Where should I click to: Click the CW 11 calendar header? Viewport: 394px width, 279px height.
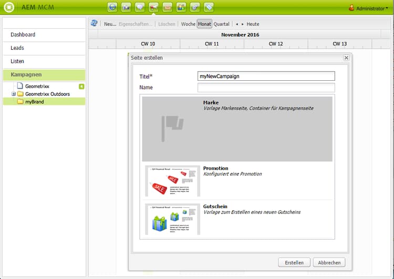click(x=212, y=44)
